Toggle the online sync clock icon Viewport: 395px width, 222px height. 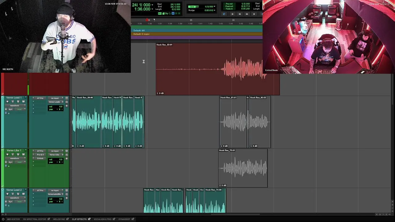click(224, 14)
